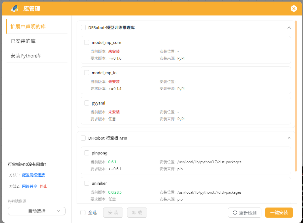Check the pyyaml checkbox
This screenshot has width=303, height=223.
click(87, 103)
